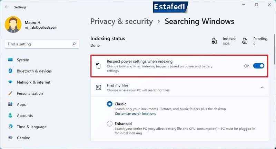This screenshot has width=276, height=149.
Task: Click the back arrow in Settings
Action: [x=7, y=7]
